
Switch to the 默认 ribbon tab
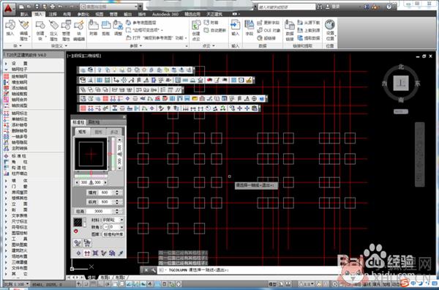[x=24, y=14]
